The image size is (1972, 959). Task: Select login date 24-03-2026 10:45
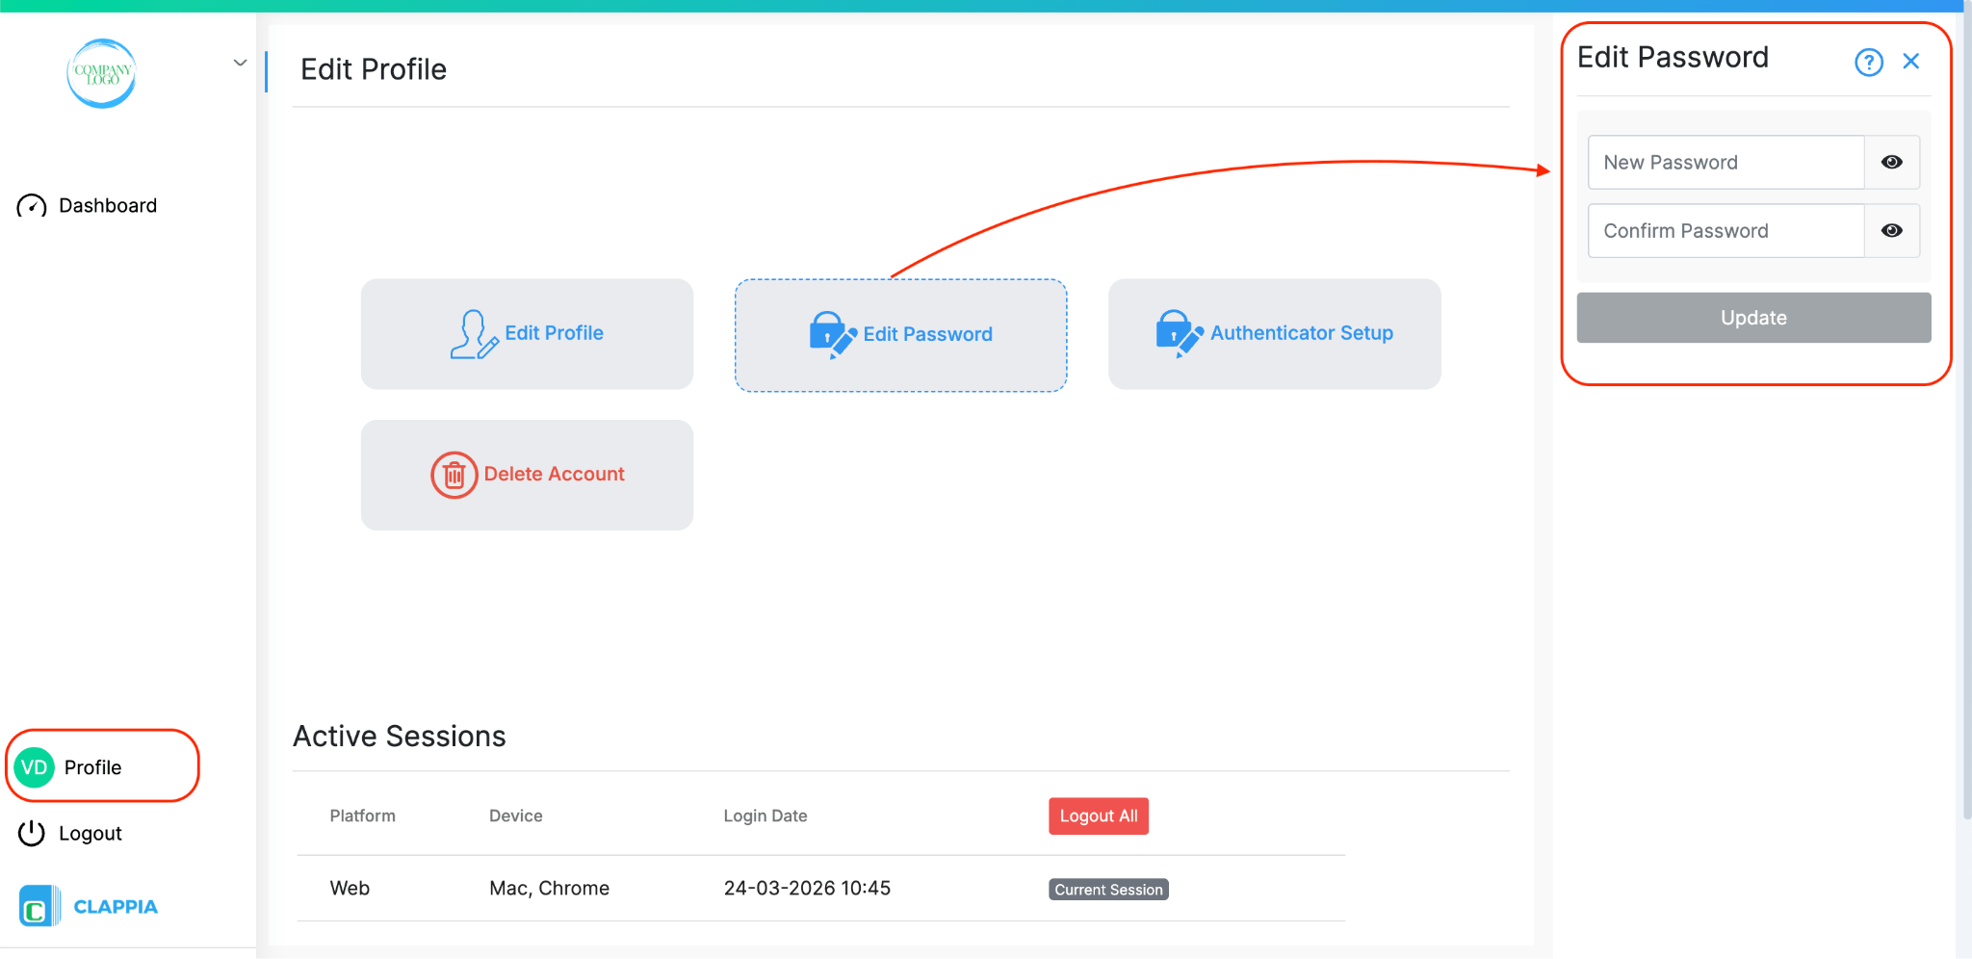click(x=807, y=888)
